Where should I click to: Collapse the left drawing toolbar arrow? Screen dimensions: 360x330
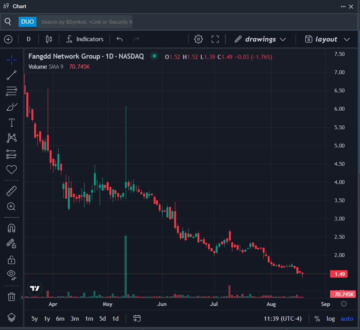coord(22,297)
